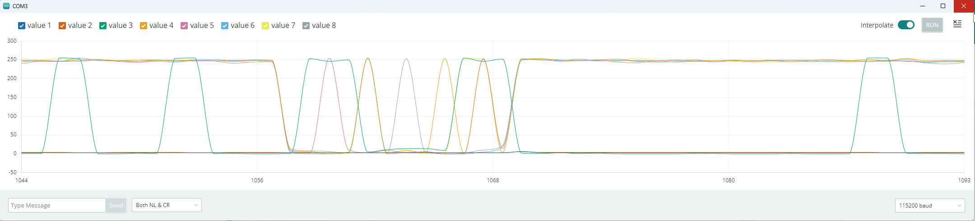Disable the value 6 plot line
Viewport: 975px width, 221px height.
click(x=225, y=26)
